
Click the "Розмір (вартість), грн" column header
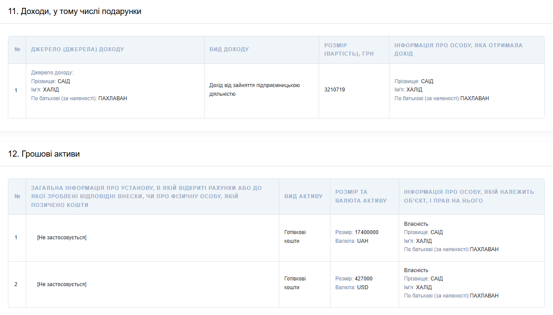pos(349,49)
